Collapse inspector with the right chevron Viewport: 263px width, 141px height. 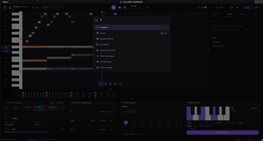point(209,50)
